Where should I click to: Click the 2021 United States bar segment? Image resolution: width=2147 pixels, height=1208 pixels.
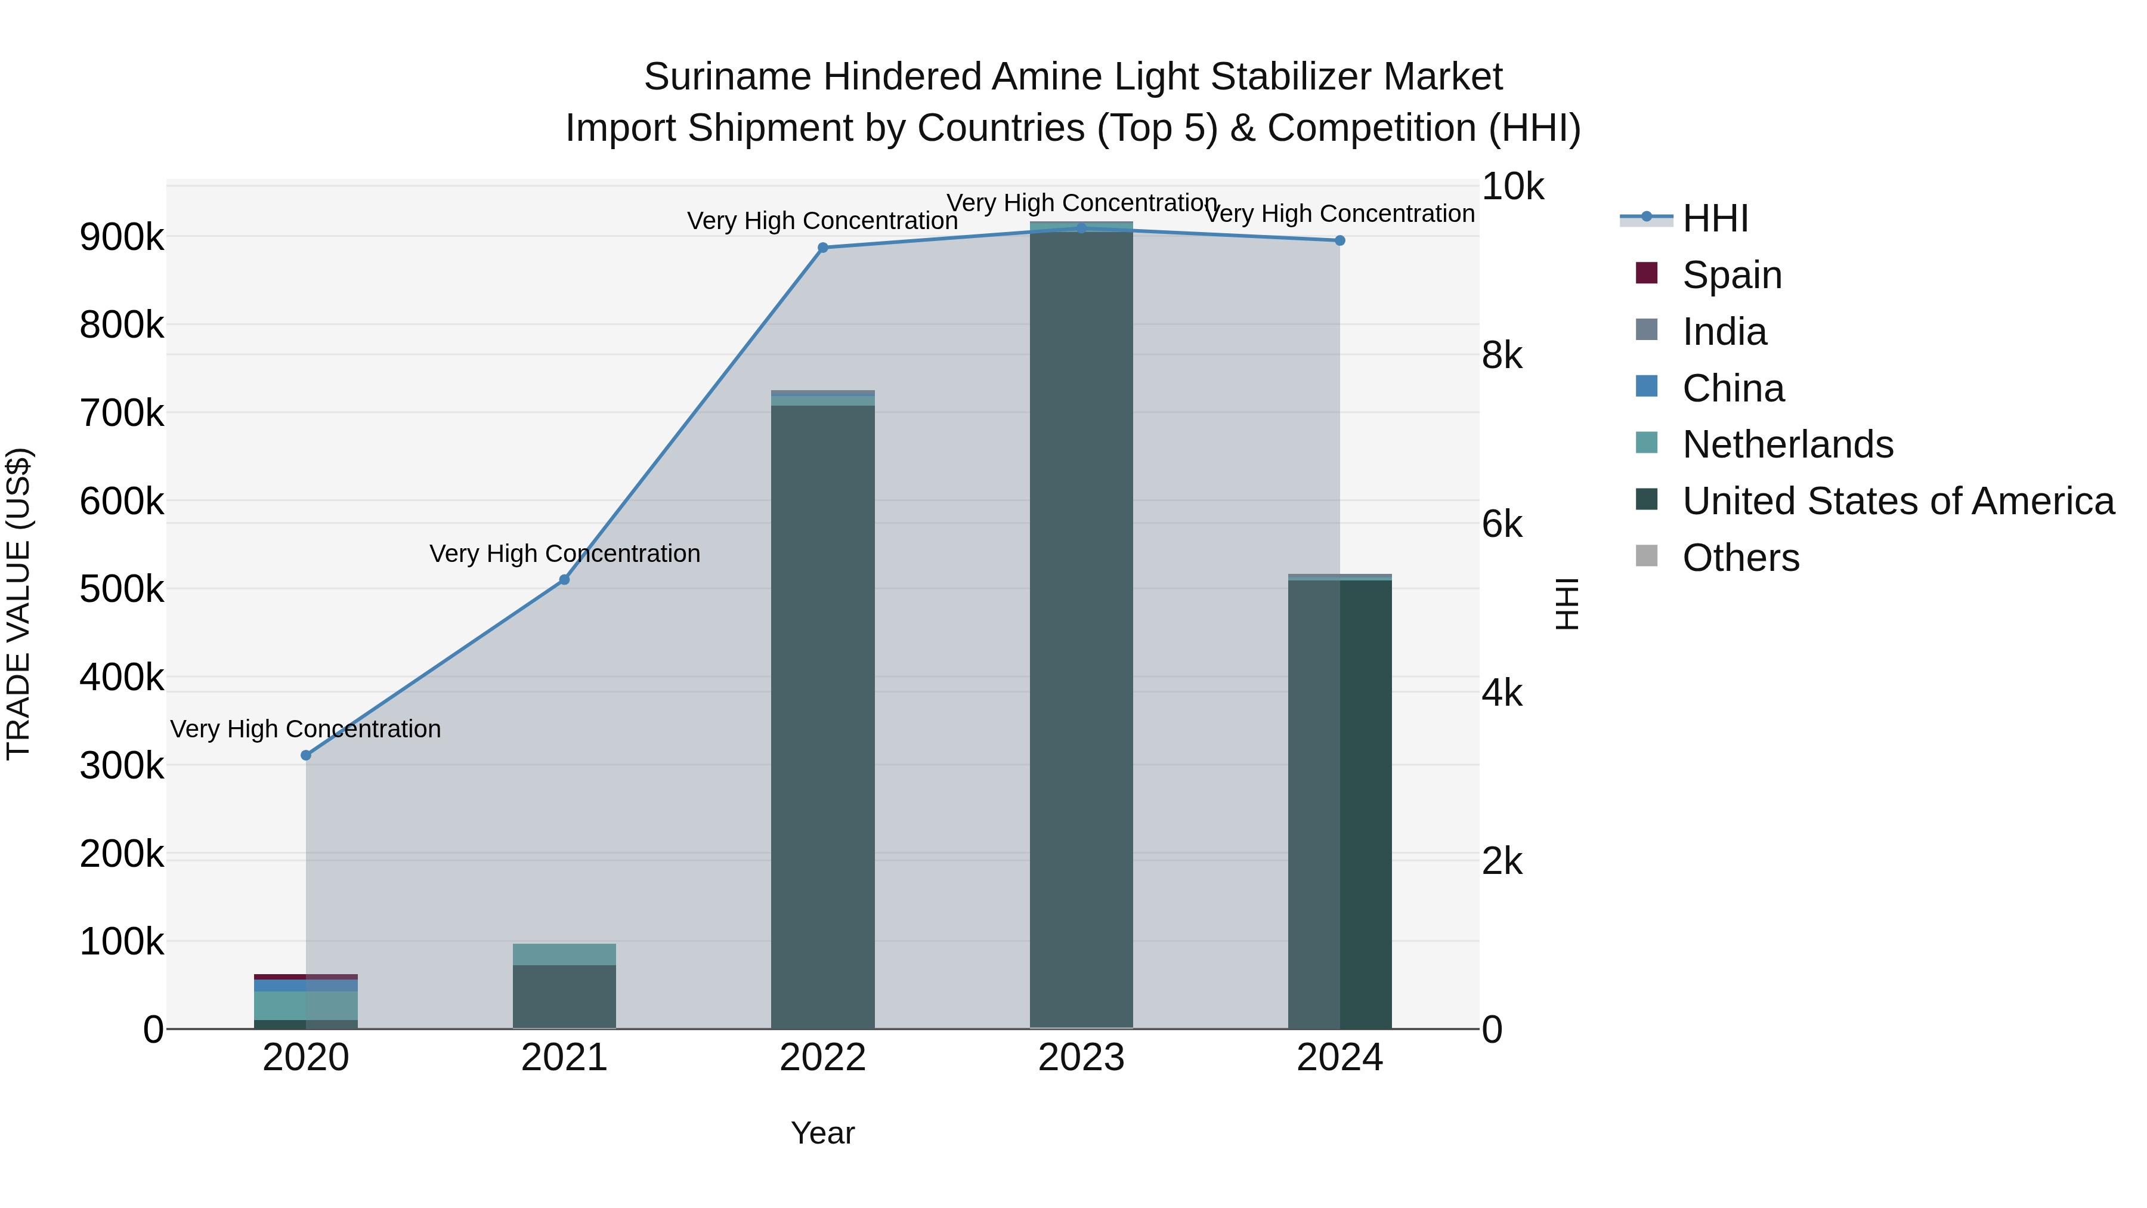(564, 997)
